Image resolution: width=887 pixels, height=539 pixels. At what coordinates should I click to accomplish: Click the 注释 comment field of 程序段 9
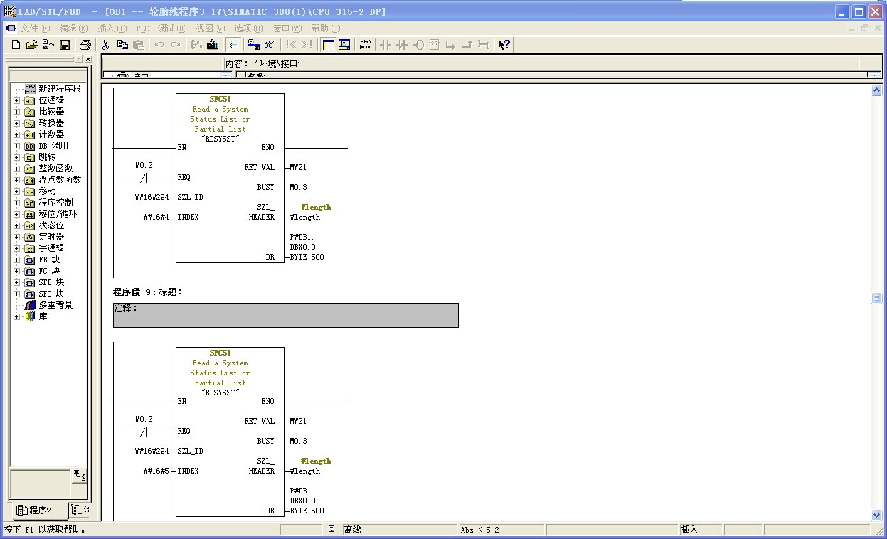(285, 315)
